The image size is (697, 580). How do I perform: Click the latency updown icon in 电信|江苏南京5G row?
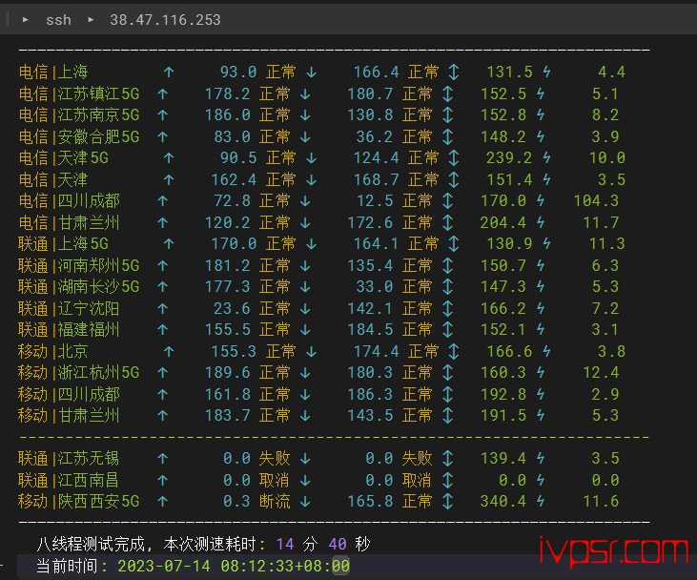point(447,115)
